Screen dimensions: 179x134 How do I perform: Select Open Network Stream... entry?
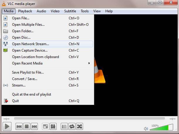pyautogui.click(x=48, y=44)
